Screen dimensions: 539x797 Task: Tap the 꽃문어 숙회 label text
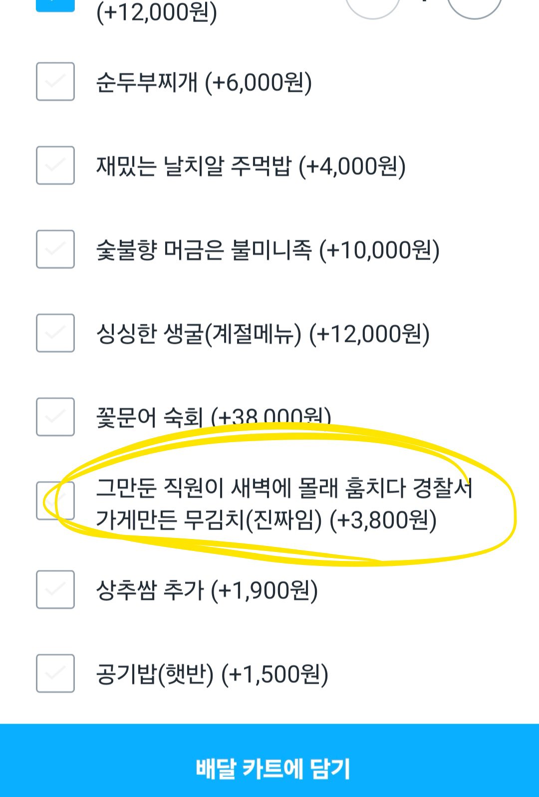click(150, 417)
